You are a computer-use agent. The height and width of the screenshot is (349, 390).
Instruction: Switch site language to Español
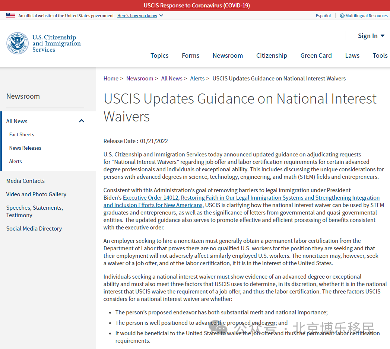pyautogui.click(x=323, y=16)
